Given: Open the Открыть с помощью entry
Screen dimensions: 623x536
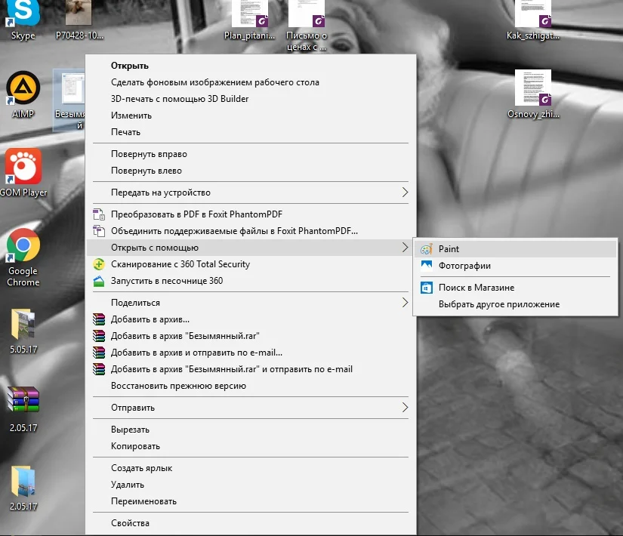Looking at the screenshot, I should (251, 248).
